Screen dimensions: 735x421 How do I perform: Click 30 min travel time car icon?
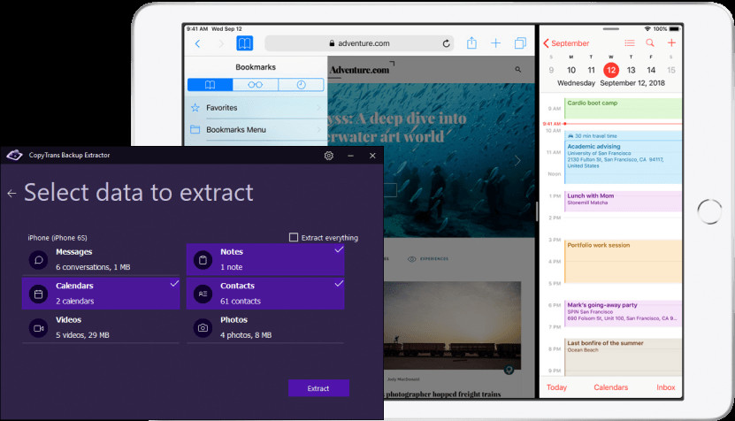pyautogui.click(x=570, y=136)
